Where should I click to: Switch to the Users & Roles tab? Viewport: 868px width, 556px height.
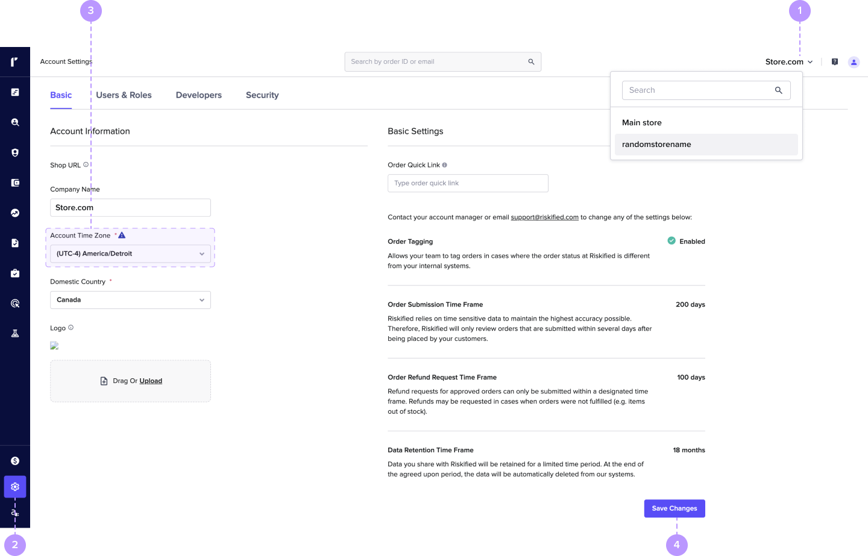tap(124, 95)
